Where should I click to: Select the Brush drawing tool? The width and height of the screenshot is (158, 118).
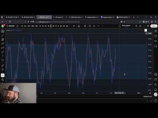(3, 52)
